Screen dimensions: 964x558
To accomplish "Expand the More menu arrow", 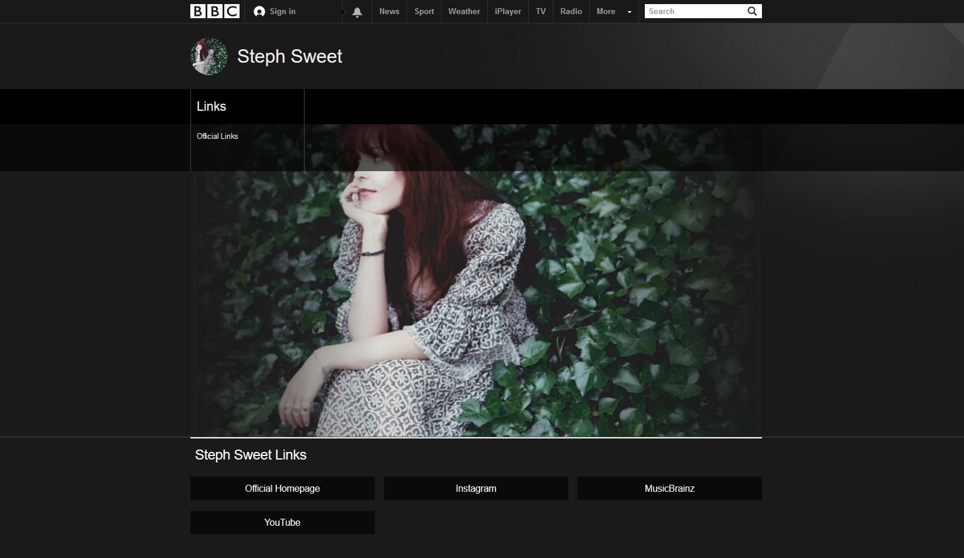I will pos(630,12).
